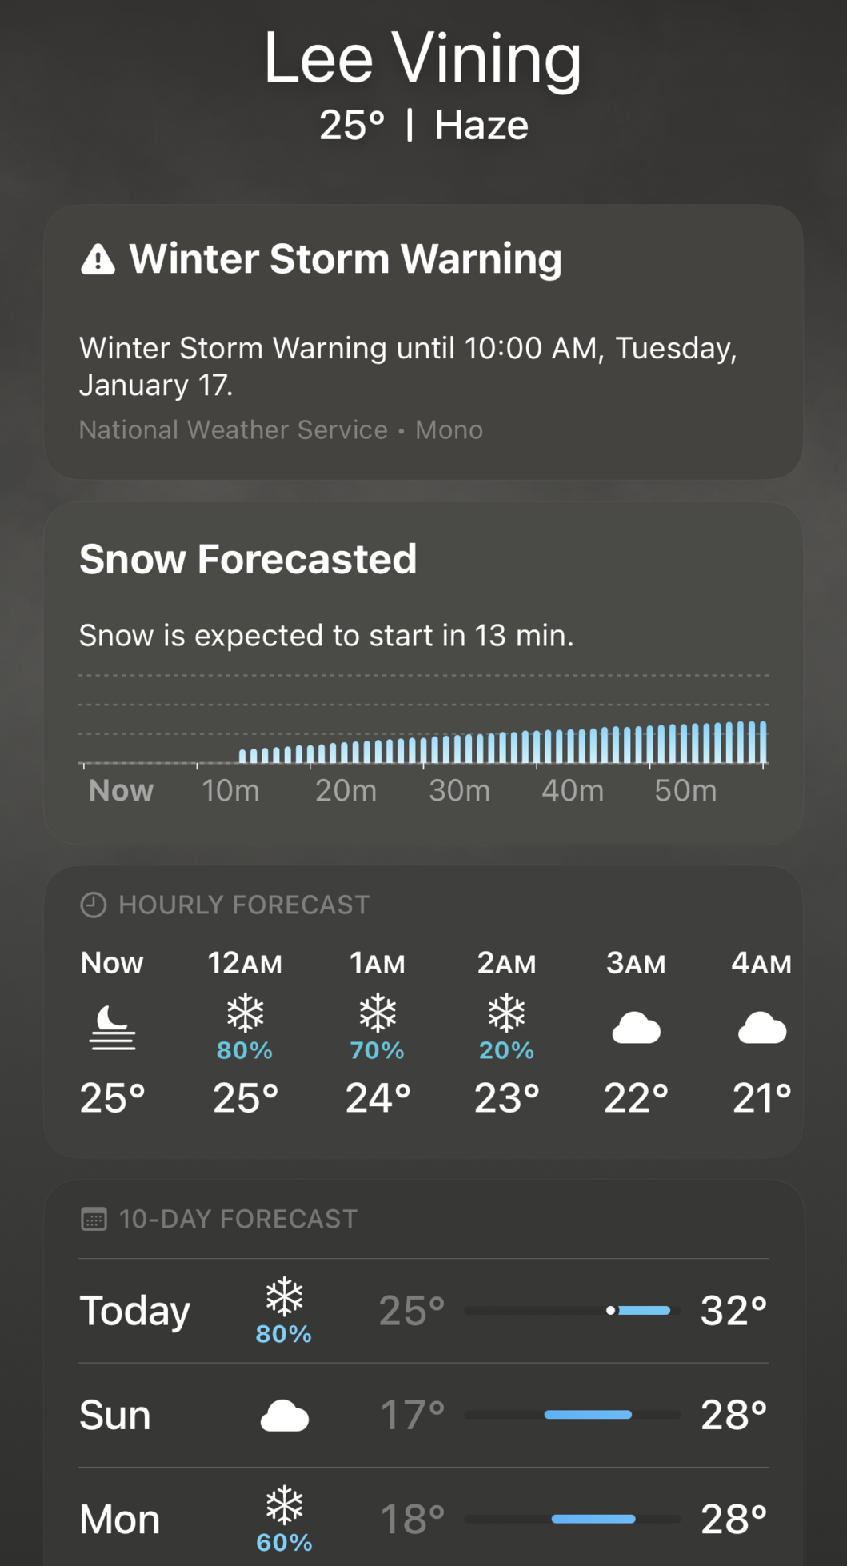This screenshot has width=847, height=1566.
Task: Tap the snowflake icon for 12AM
Action: click(245, 1013)
